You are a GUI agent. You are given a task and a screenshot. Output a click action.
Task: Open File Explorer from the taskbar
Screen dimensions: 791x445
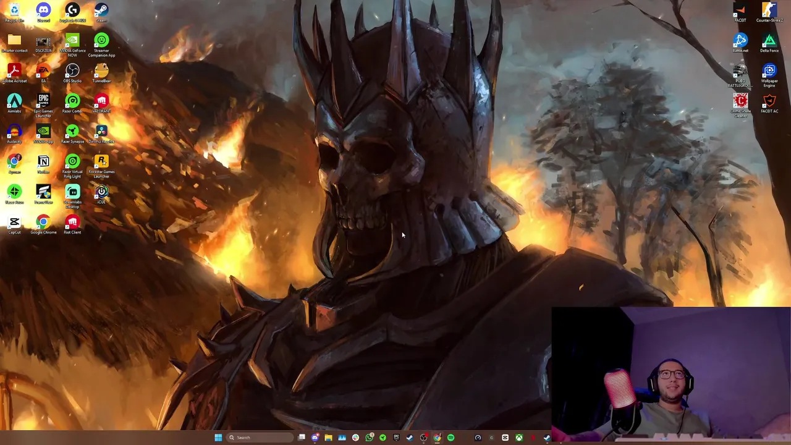pos(328,438)
